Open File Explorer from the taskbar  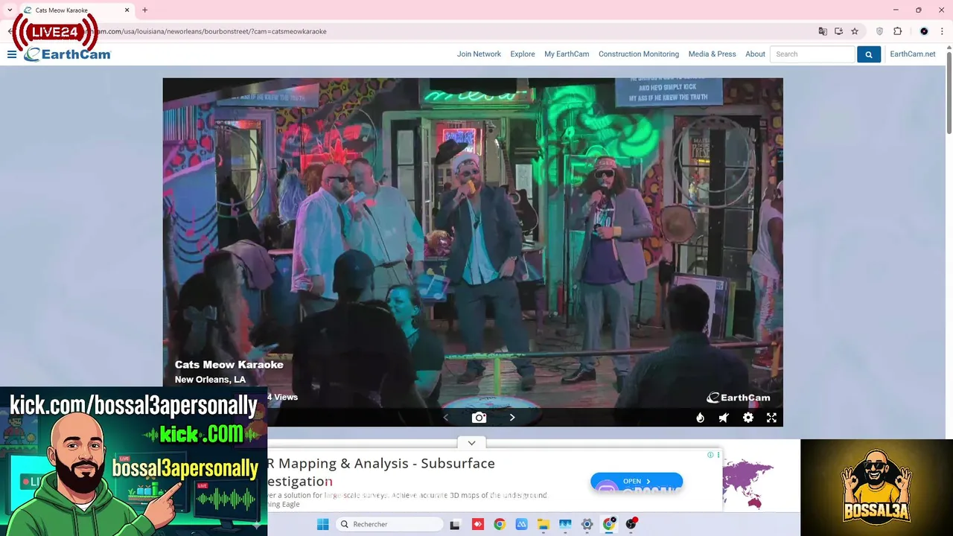point(544,524)
